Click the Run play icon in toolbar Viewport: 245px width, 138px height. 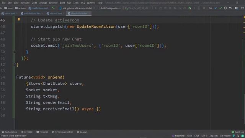pyautogui.click(x=156, y=8)
